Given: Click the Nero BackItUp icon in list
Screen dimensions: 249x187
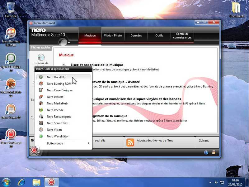Looking at the screenshot, I should click(41, 77).
